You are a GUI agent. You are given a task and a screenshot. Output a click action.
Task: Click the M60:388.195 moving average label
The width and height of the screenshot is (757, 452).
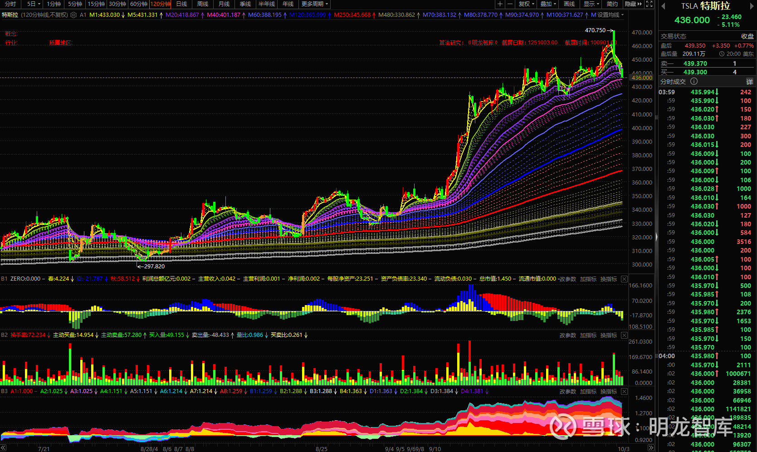click(x=265, y=15)
